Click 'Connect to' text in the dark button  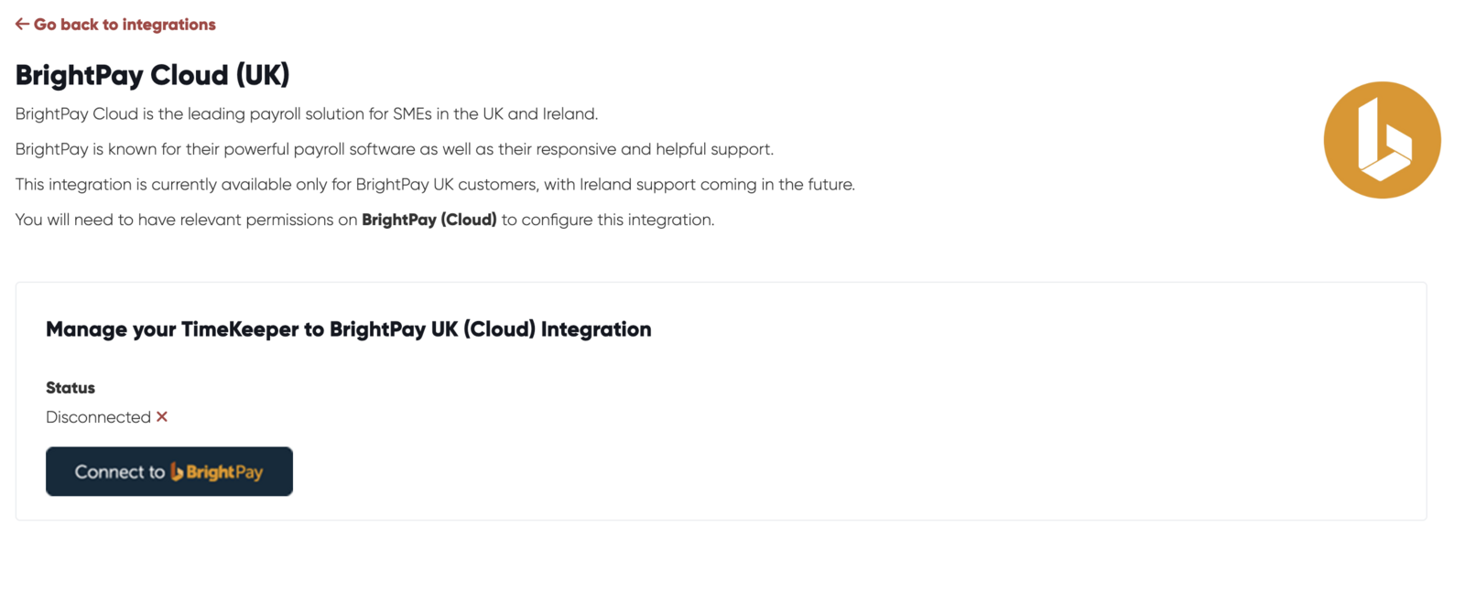click(x=119, y=472)
